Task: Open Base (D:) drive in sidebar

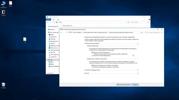Action: pyautogui.click(x=52, y=52)
